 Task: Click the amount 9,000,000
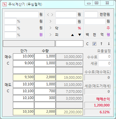click(x=69, y=63)
